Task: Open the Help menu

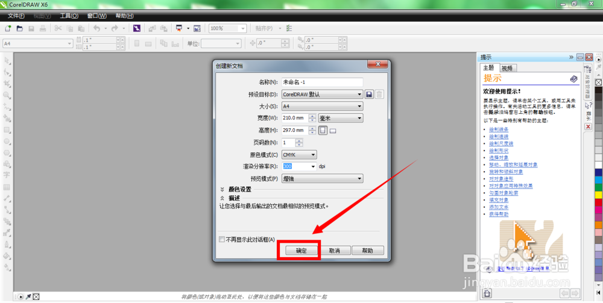Action: point(125,16)
